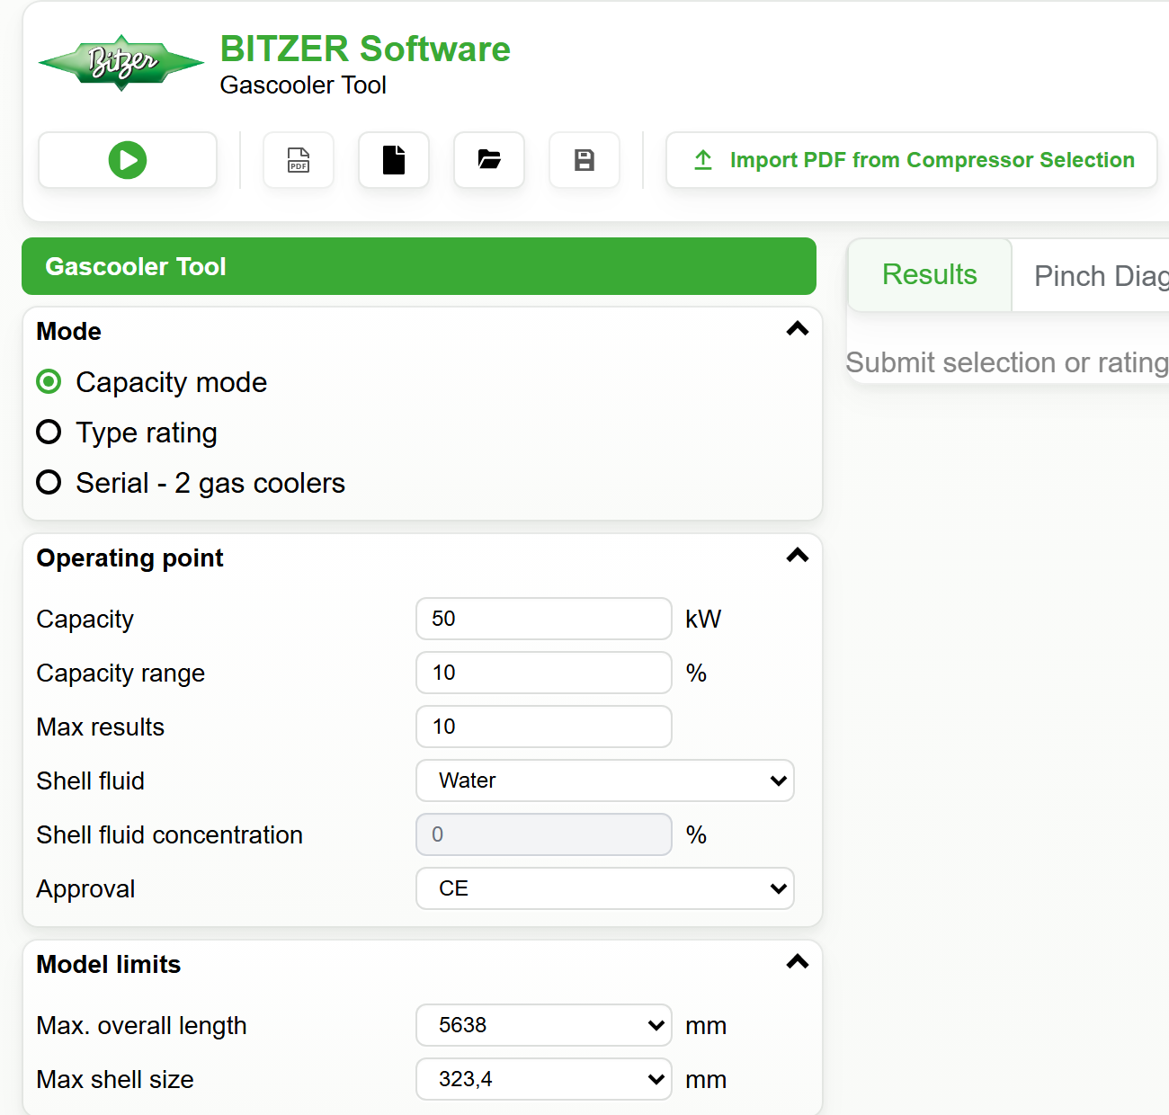Collapse the Operating point section
Image resolution: width=1169 pixels, height=1115 pixels.
coord(798,556)
